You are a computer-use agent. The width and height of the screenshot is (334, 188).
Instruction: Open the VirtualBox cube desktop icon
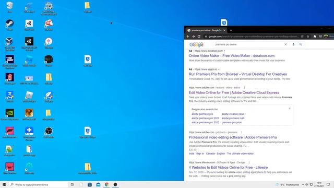click(9, 44)
